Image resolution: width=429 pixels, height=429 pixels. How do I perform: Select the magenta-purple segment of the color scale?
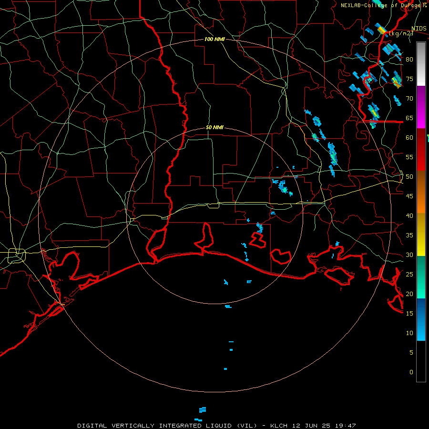click(421, 107)
